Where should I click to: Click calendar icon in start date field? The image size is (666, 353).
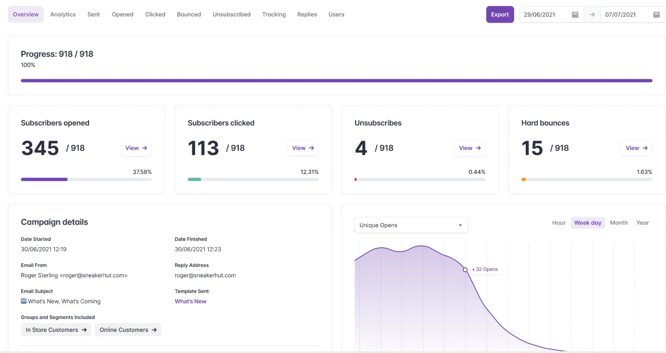click(575, 15)
